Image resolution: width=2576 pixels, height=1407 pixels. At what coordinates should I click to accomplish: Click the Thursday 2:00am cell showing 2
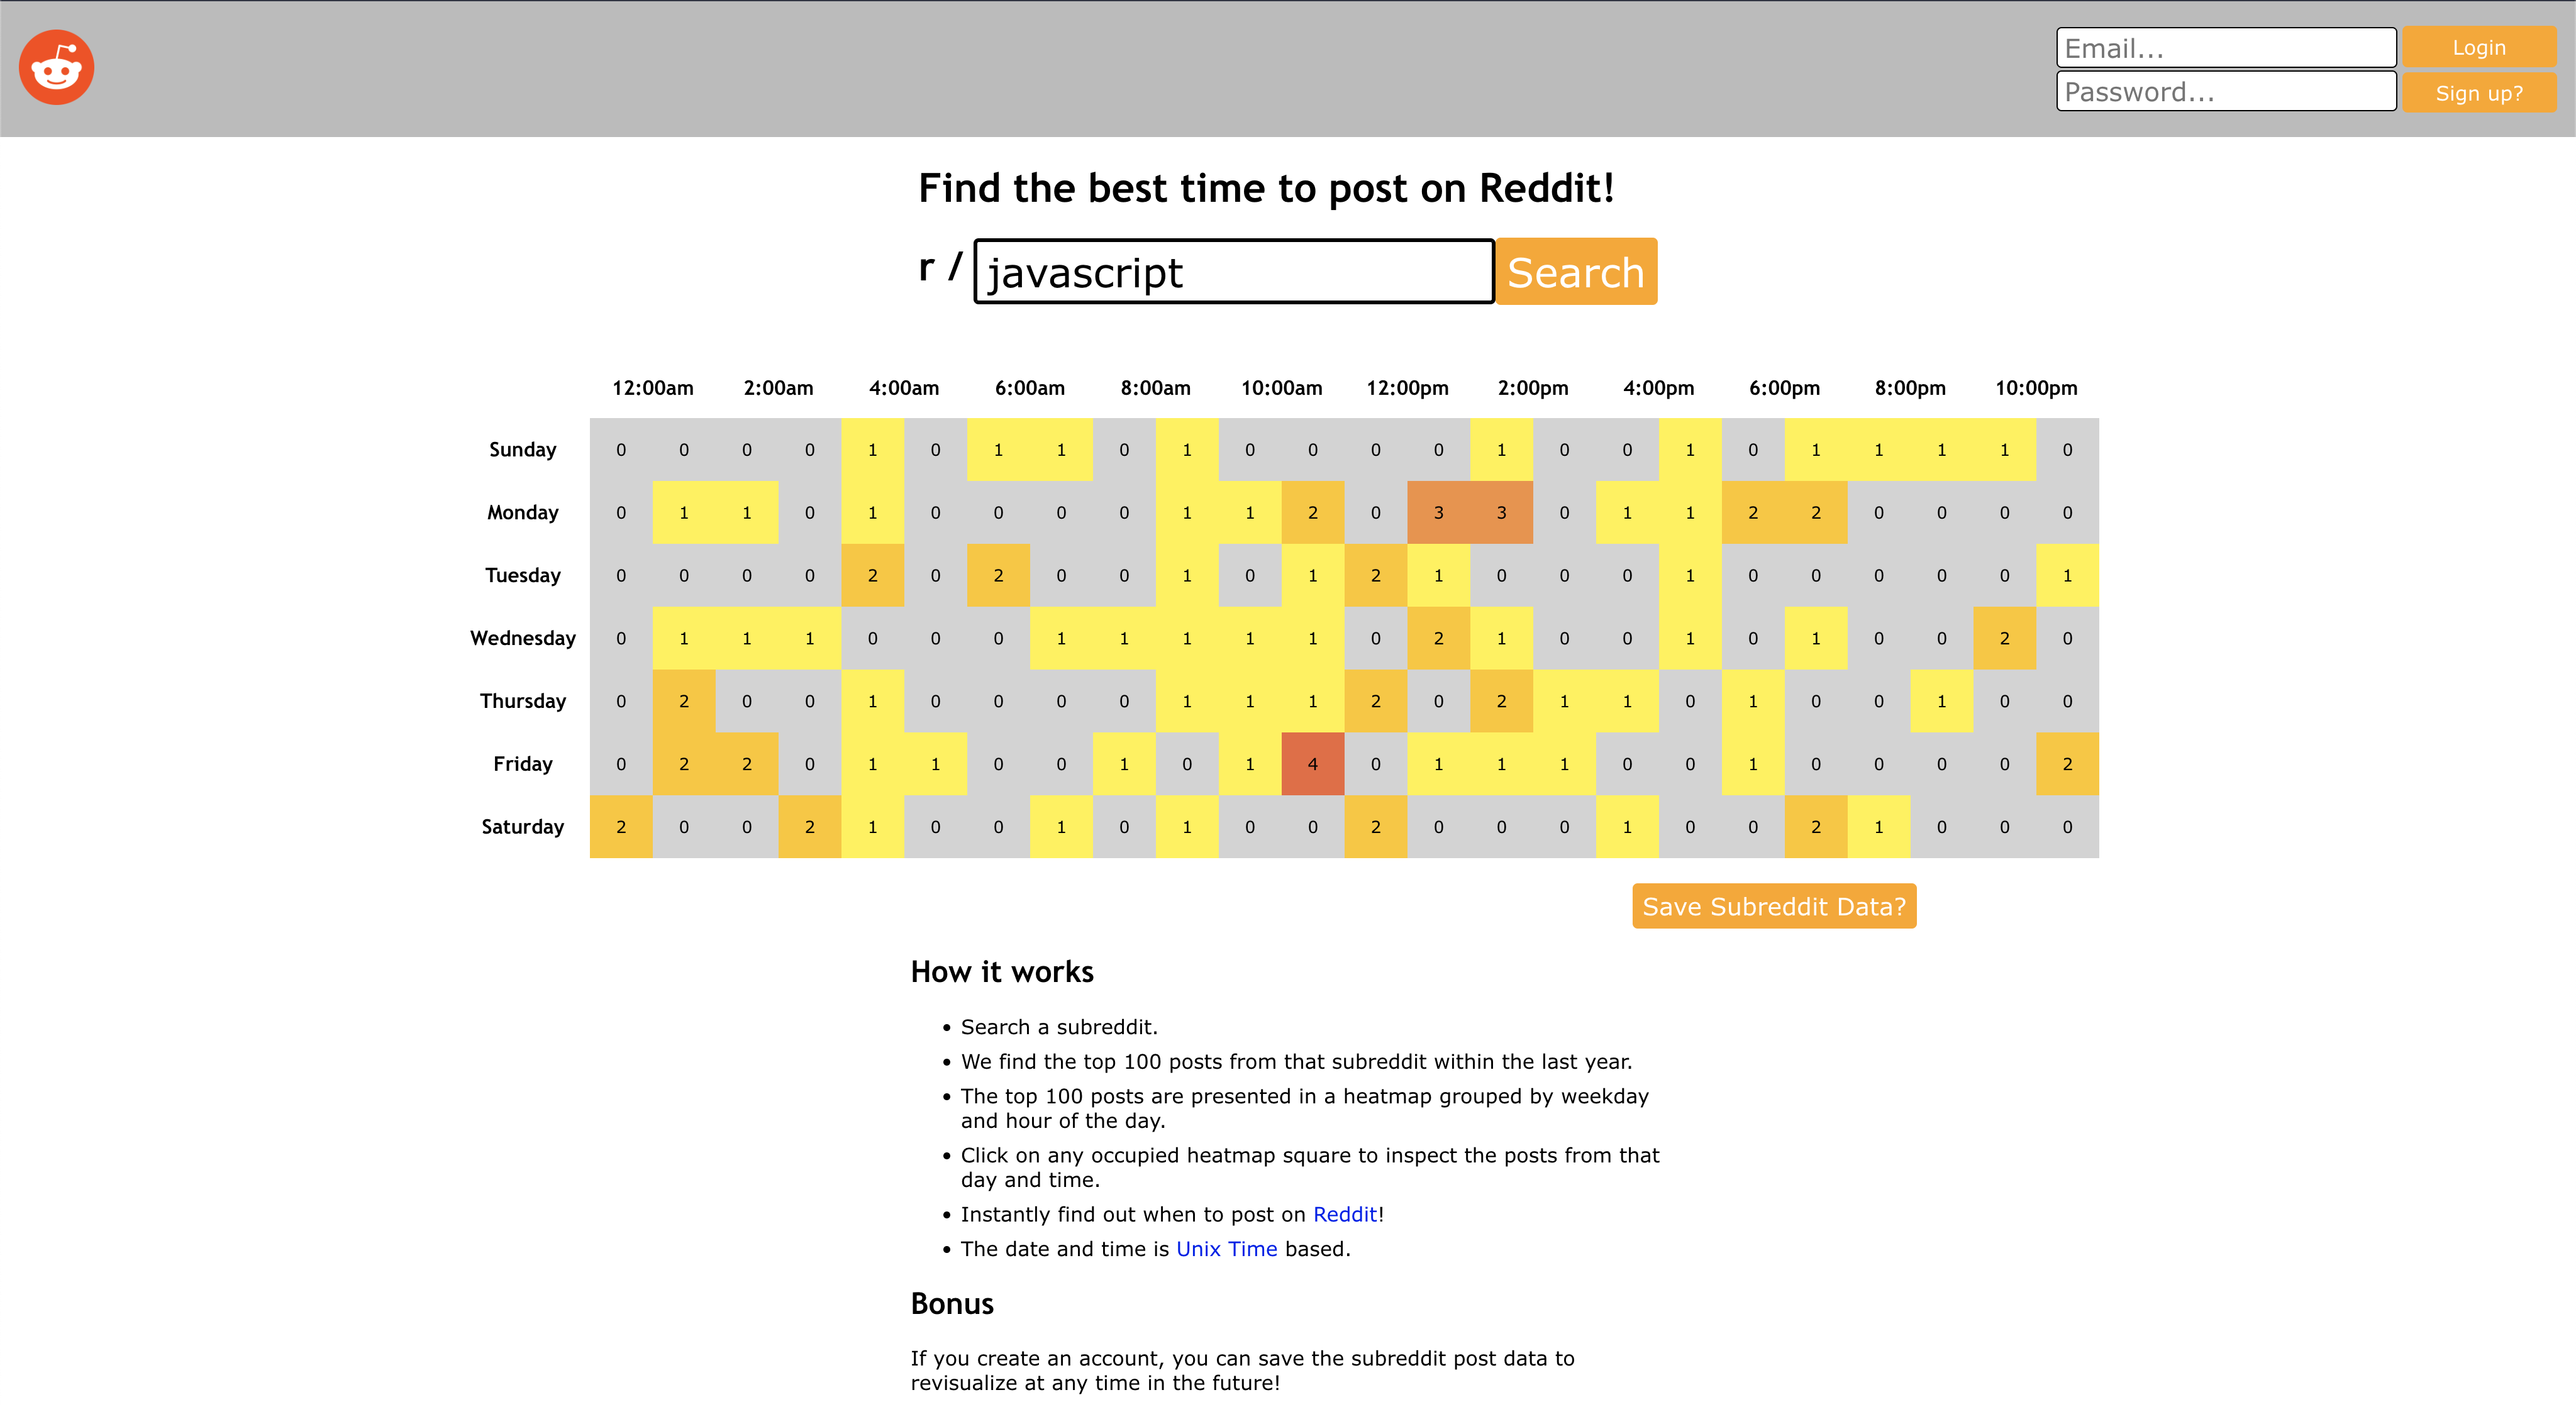[684, 701]
